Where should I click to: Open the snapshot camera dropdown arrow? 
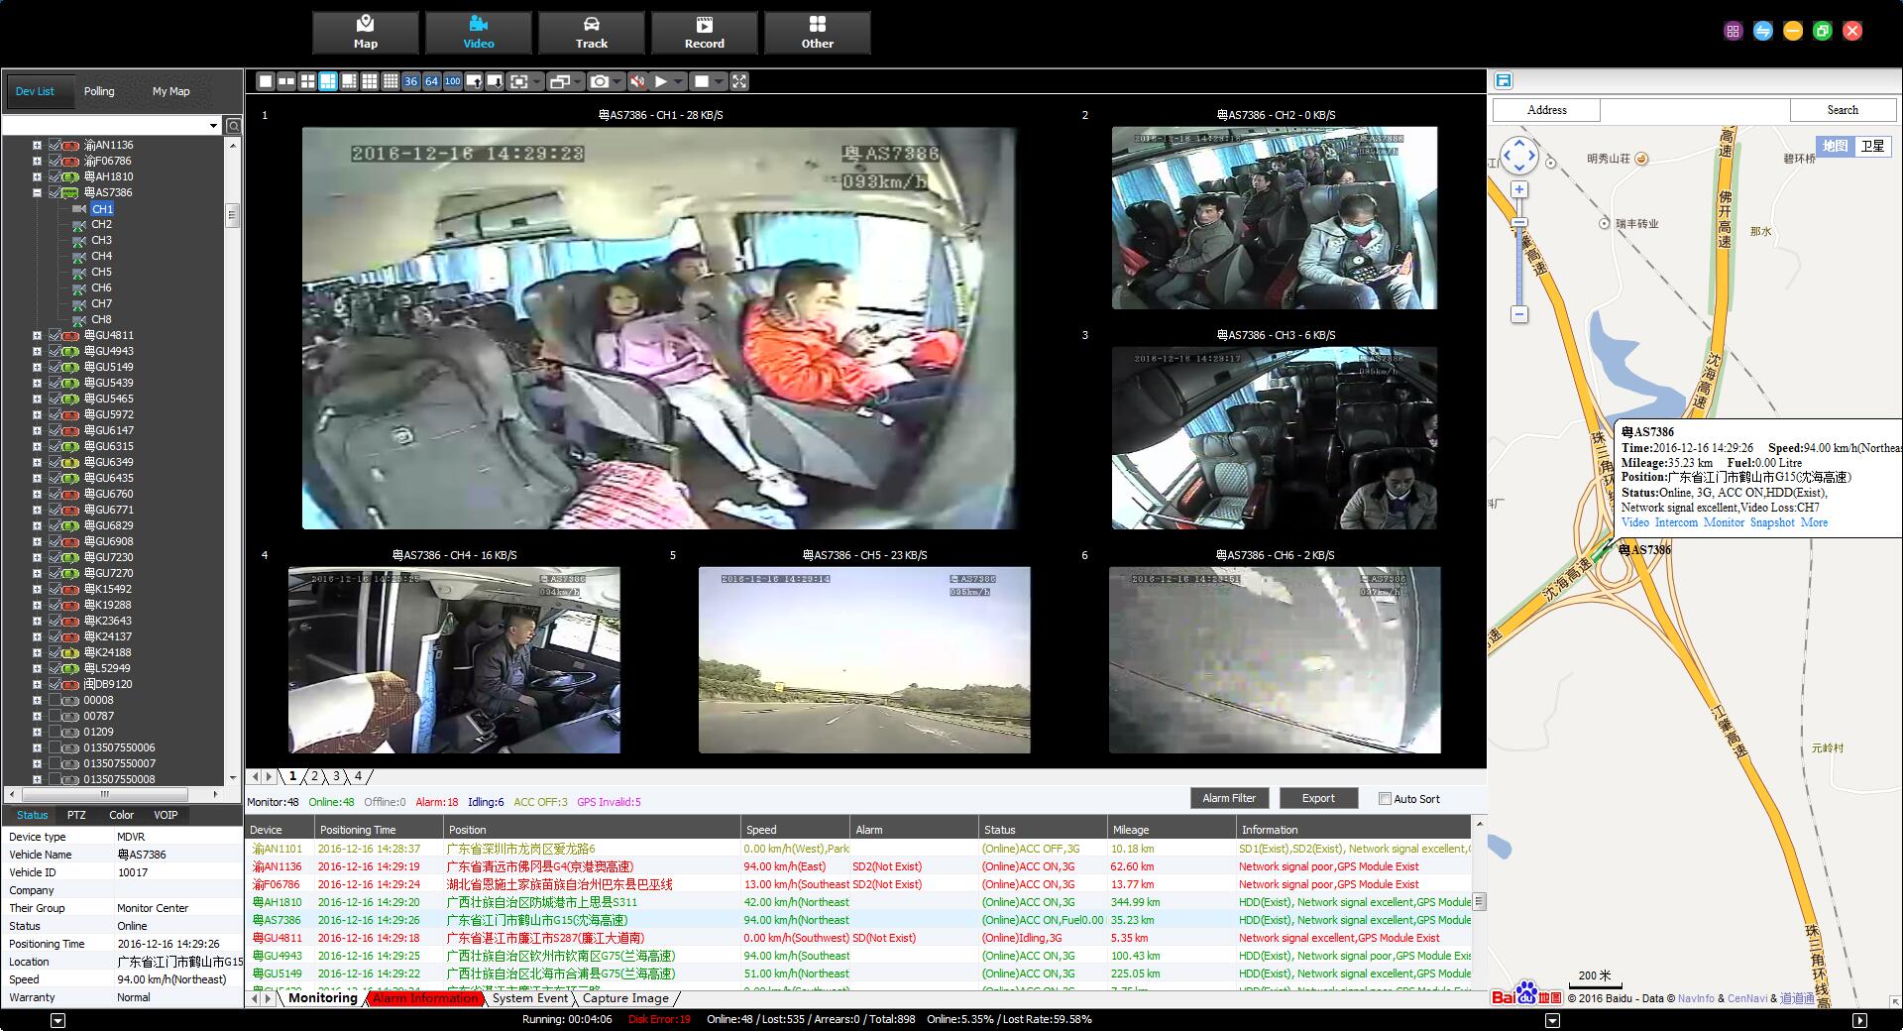(616, 81)
